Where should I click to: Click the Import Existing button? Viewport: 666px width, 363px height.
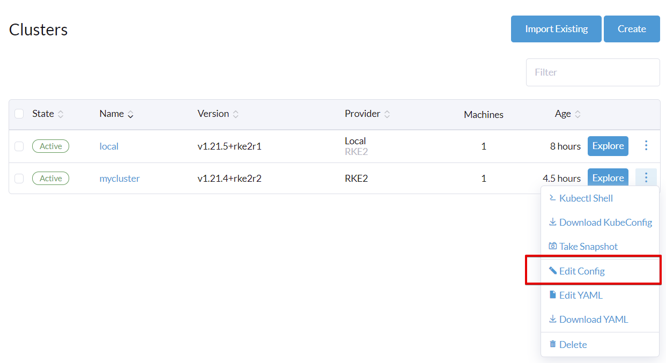pos(556,29)
